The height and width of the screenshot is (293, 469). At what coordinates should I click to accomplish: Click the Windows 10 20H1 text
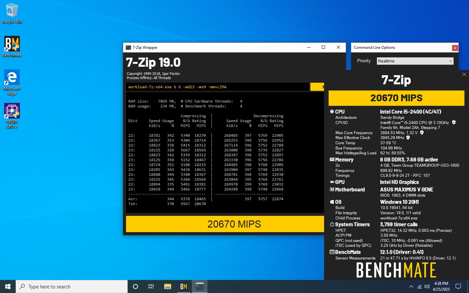[x=399, y=202]
